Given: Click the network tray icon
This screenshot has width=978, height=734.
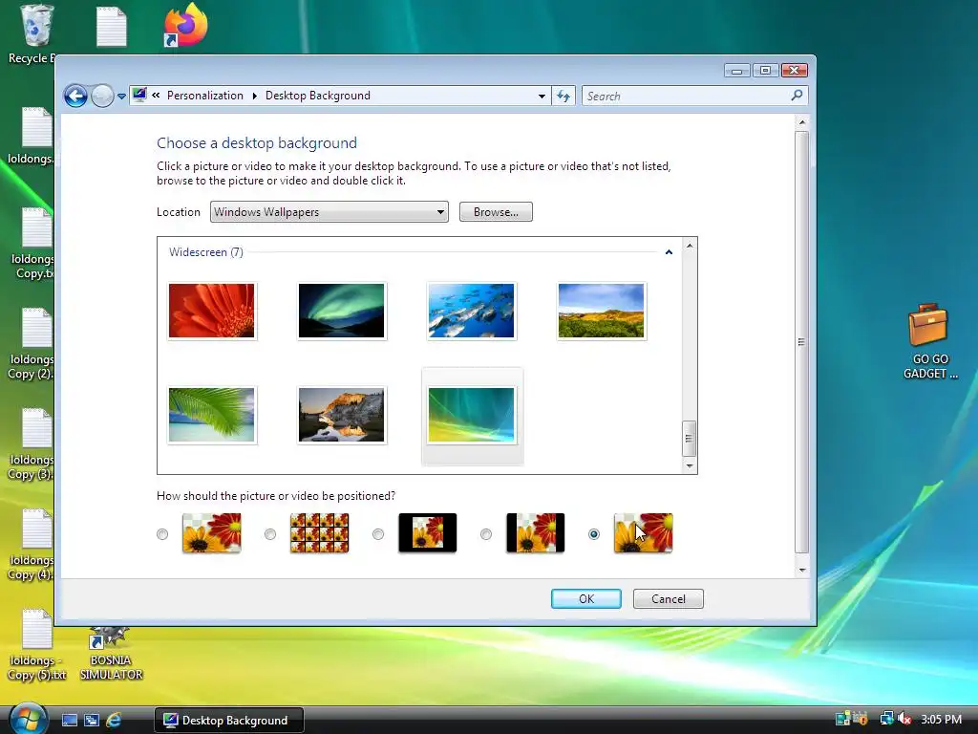Looking at the screenshot, I should point(886,719).
